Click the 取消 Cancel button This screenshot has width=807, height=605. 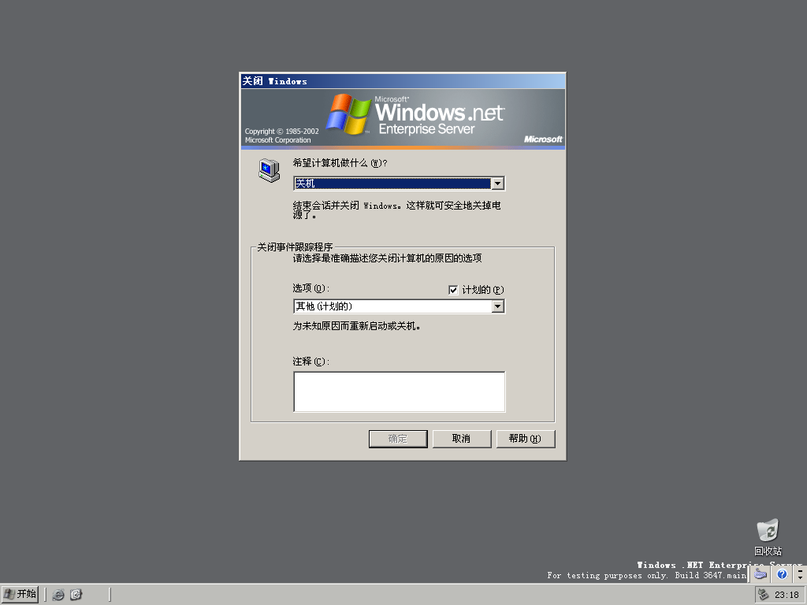point(462,439)
